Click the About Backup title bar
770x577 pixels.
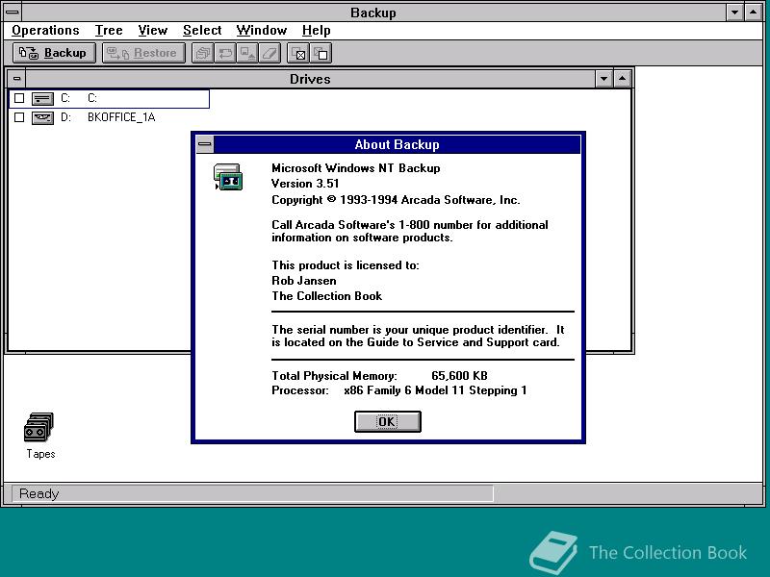click(x=397, y=144)
